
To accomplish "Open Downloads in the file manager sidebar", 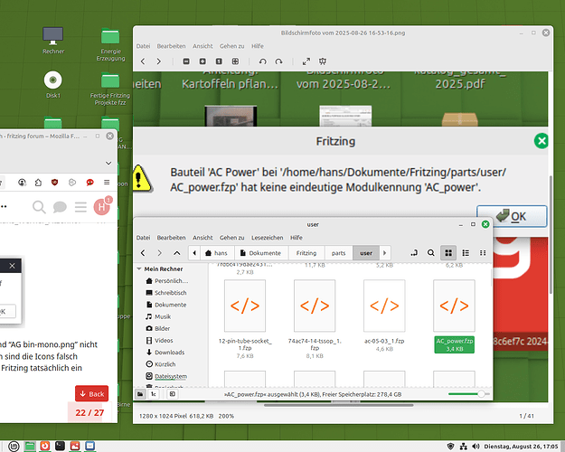I will pyautogui.click(x=169, y=353).
